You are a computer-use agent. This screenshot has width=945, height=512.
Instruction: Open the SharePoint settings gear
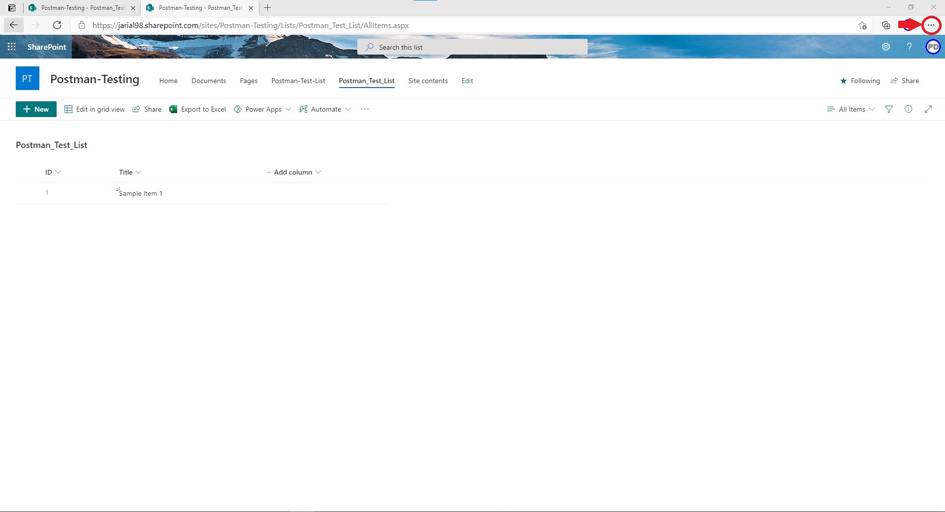pyautogui.click(x=886, y=47)
